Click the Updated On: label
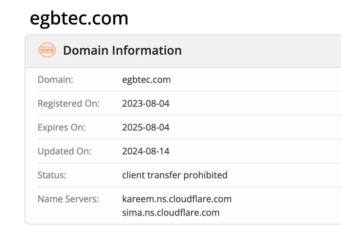This screenshot has width=341, height=226. [x=64, y=151]
